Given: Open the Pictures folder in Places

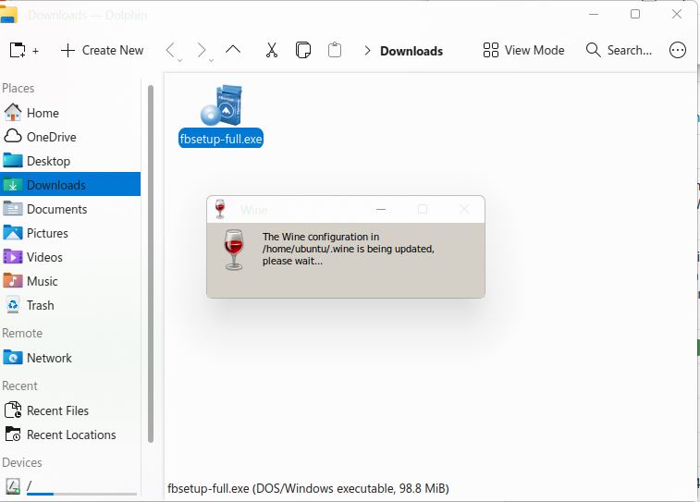Looking at the screenshot, I should click(70, 233).
